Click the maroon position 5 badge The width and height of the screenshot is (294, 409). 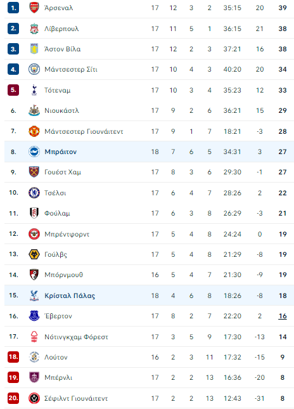pos(13,90)
